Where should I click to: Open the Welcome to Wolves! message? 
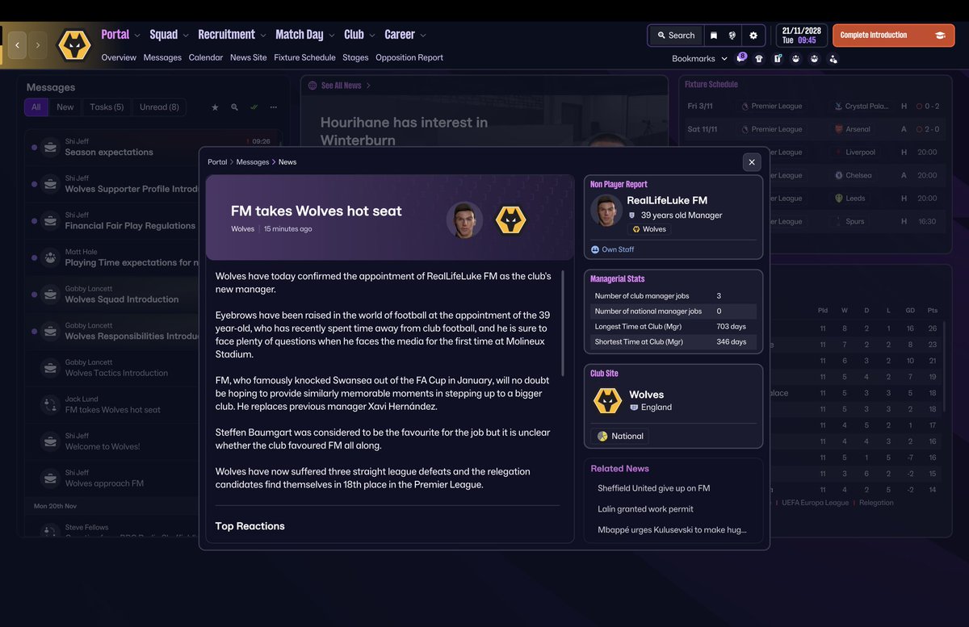pyautogui.click(x=113, y=441)
